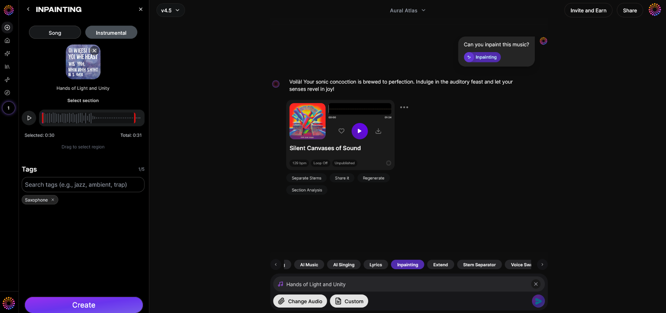Click the app logo at top left
The width and height of the screenshot is (666, 313).
tap(9, 10)
